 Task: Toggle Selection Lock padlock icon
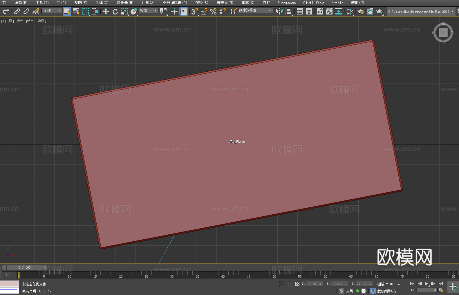[x=290, y=284]
